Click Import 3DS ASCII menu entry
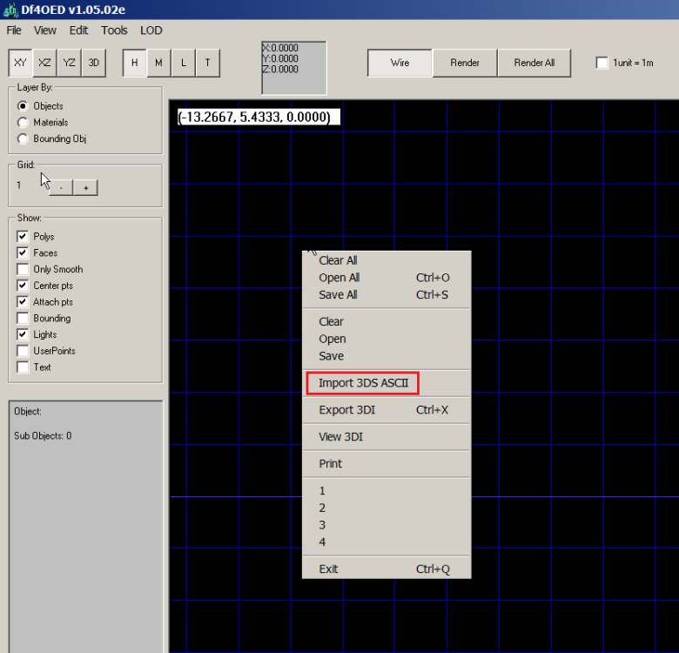Screen dimensions: 679x653 [363, 383]
